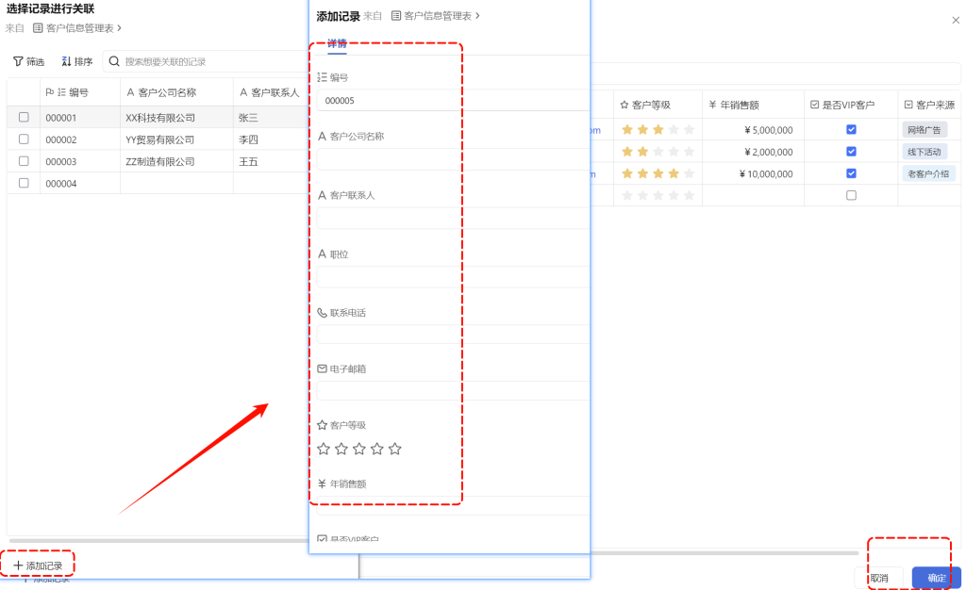The image size is (966, 590).
Task: Uncheck VIP checkbox in ¥5,000,000 row
Action: pyautogui.click(x=851, y=129)
